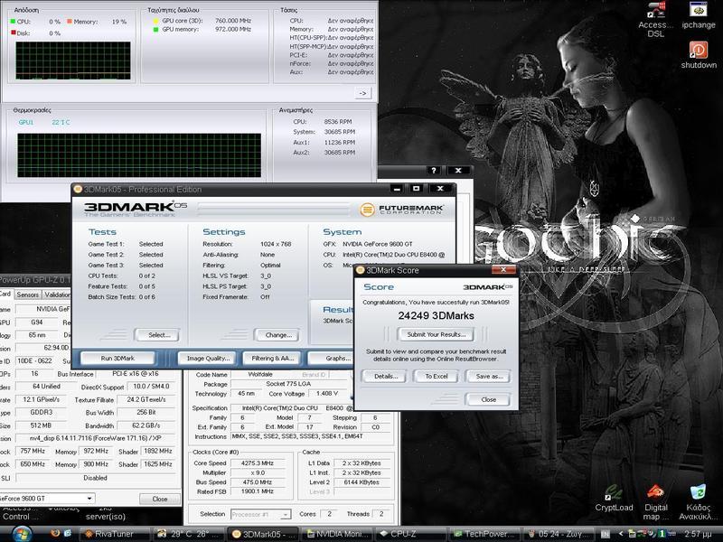Switch to Sensors tab in GPU-Z

28,294
